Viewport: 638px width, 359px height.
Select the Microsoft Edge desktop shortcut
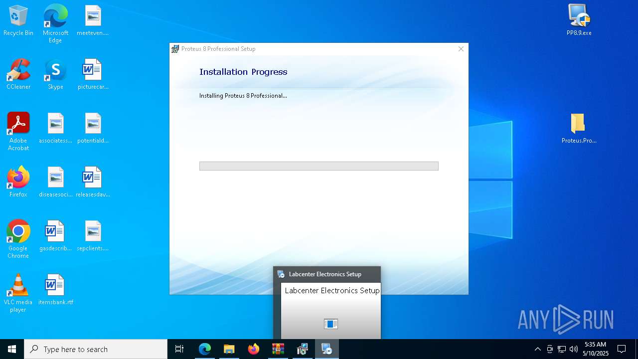(55, 23)
